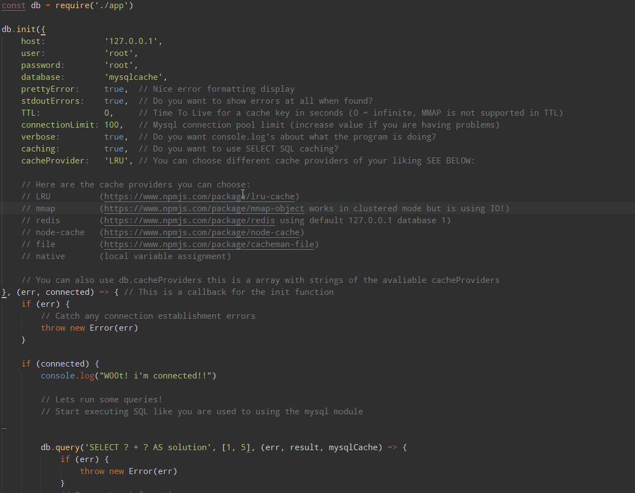The height and width of the screenshot is (493, 635).
Task: Click the prettyError property name
Action: point(50,89)
